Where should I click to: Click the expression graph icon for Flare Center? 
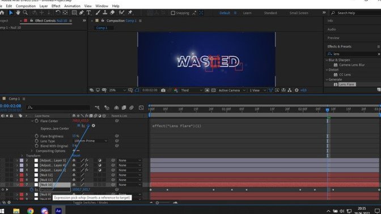pos(83,126)
